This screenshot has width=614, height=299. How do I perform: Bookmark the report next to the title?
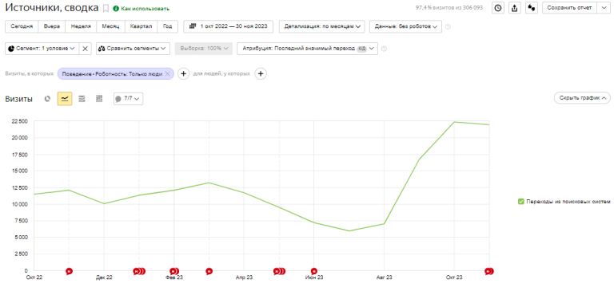(106, 8)
